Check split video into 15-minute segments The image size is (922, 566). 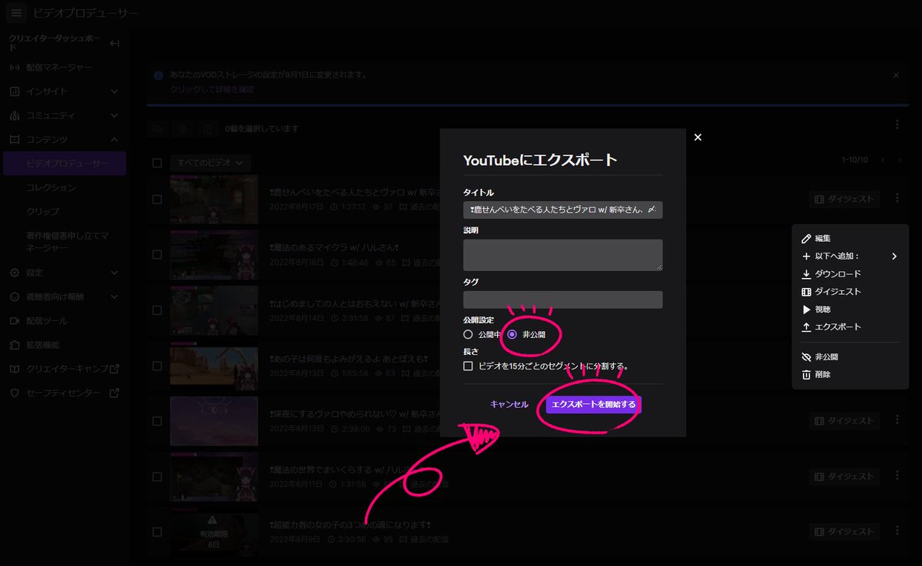click(x=468, y=366)
